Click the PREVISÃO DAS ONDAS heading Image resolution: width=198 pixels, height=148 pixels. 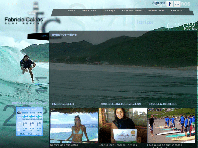click(x=29, y=103)
